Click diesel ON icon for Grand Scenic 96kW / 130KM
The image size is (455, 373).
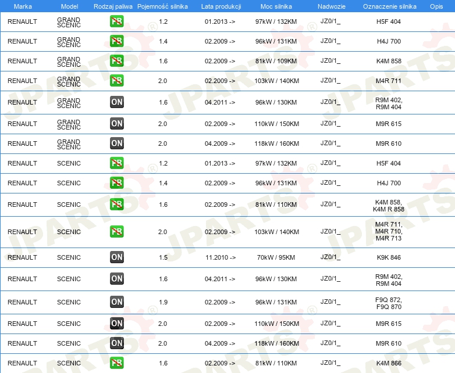click(116, 102)
